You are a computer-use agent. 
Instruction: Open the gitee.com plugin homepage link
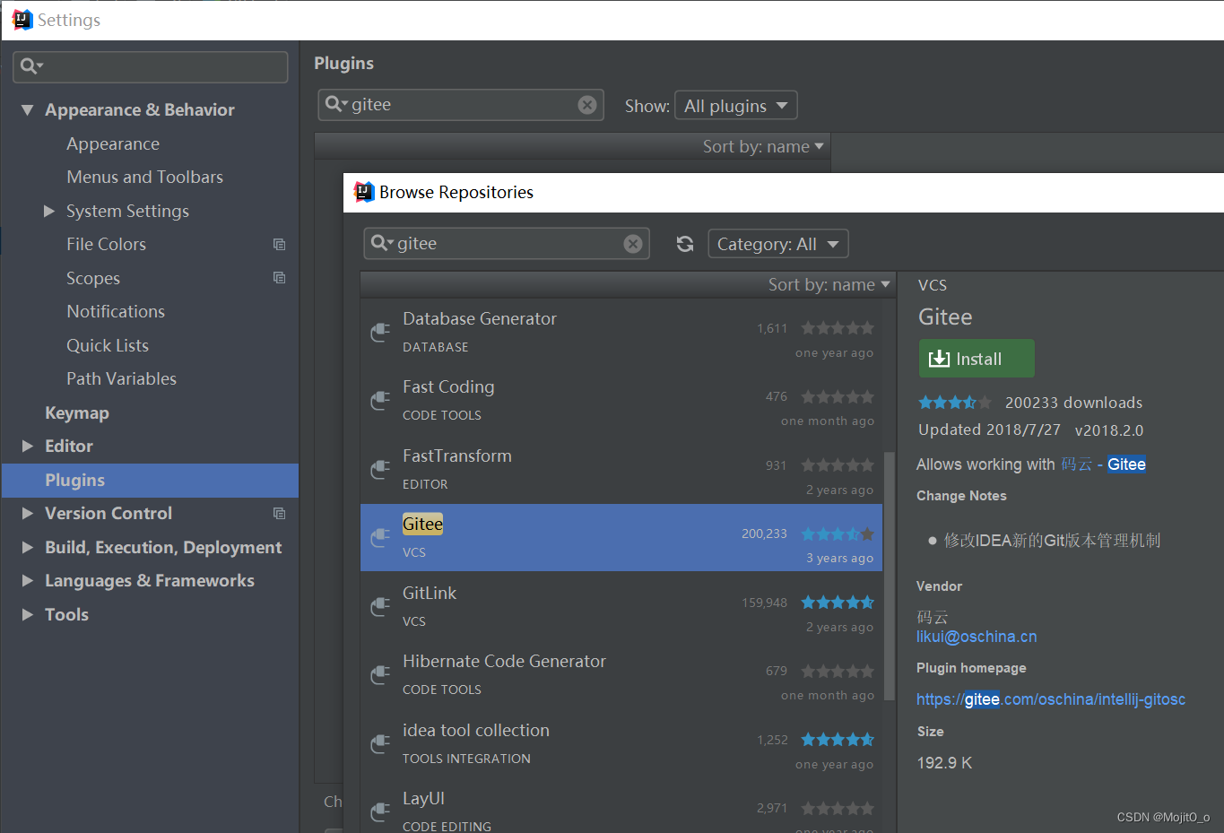pyautogui.click(x=1051, y=699)
